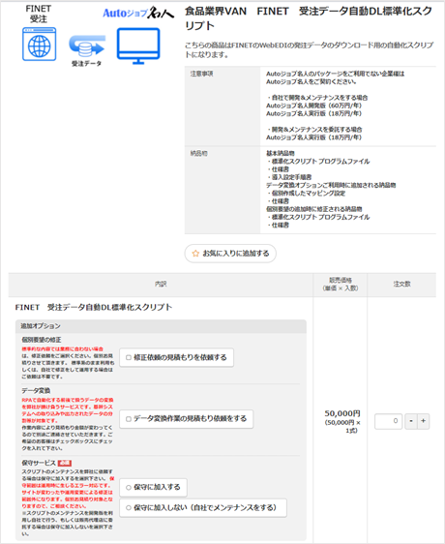
Task: Add product to favorites (お気に入りに追加する)
Action: pyautogui.click(x=230, y=254)
